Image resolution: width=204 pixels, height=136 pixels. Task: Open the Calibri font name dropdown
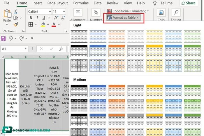tap(50, 12)
